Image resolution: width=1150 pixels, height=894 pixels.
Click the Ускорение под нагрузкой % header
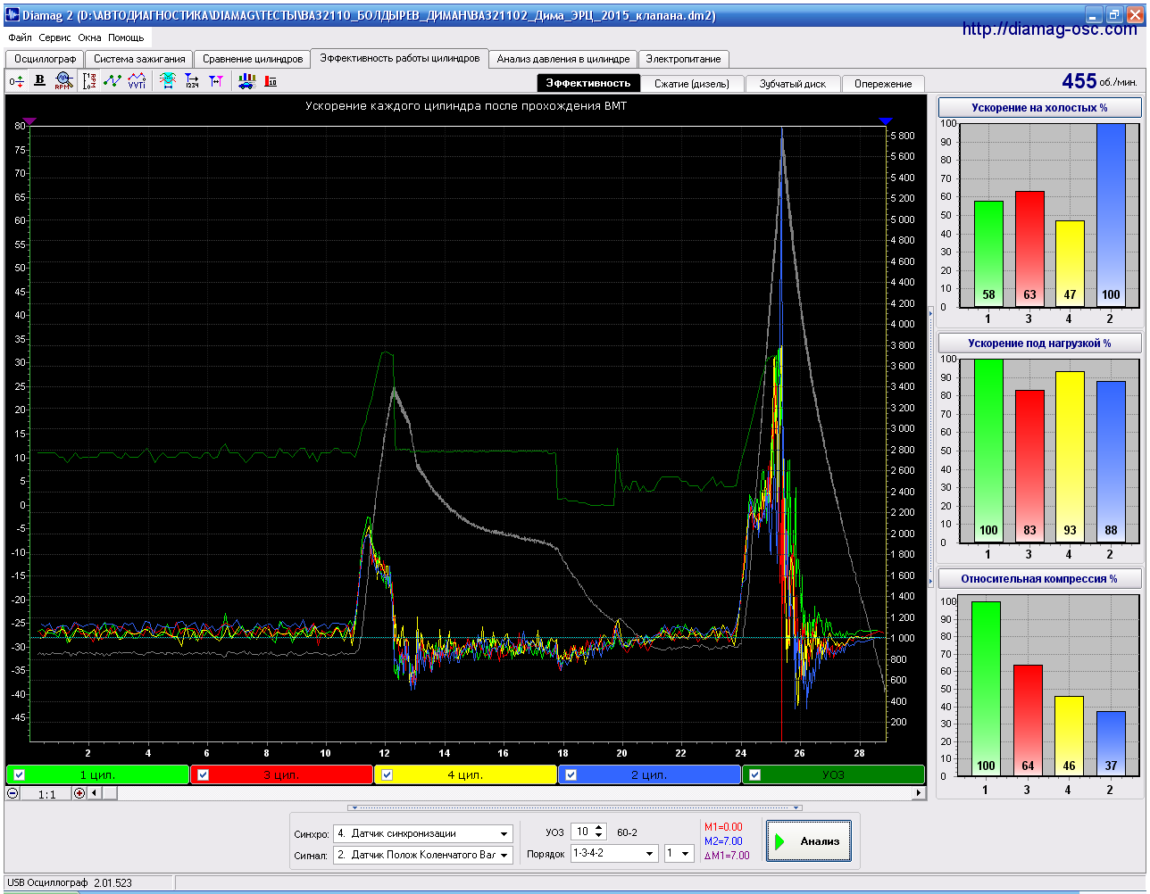(x=1039, y=343)
